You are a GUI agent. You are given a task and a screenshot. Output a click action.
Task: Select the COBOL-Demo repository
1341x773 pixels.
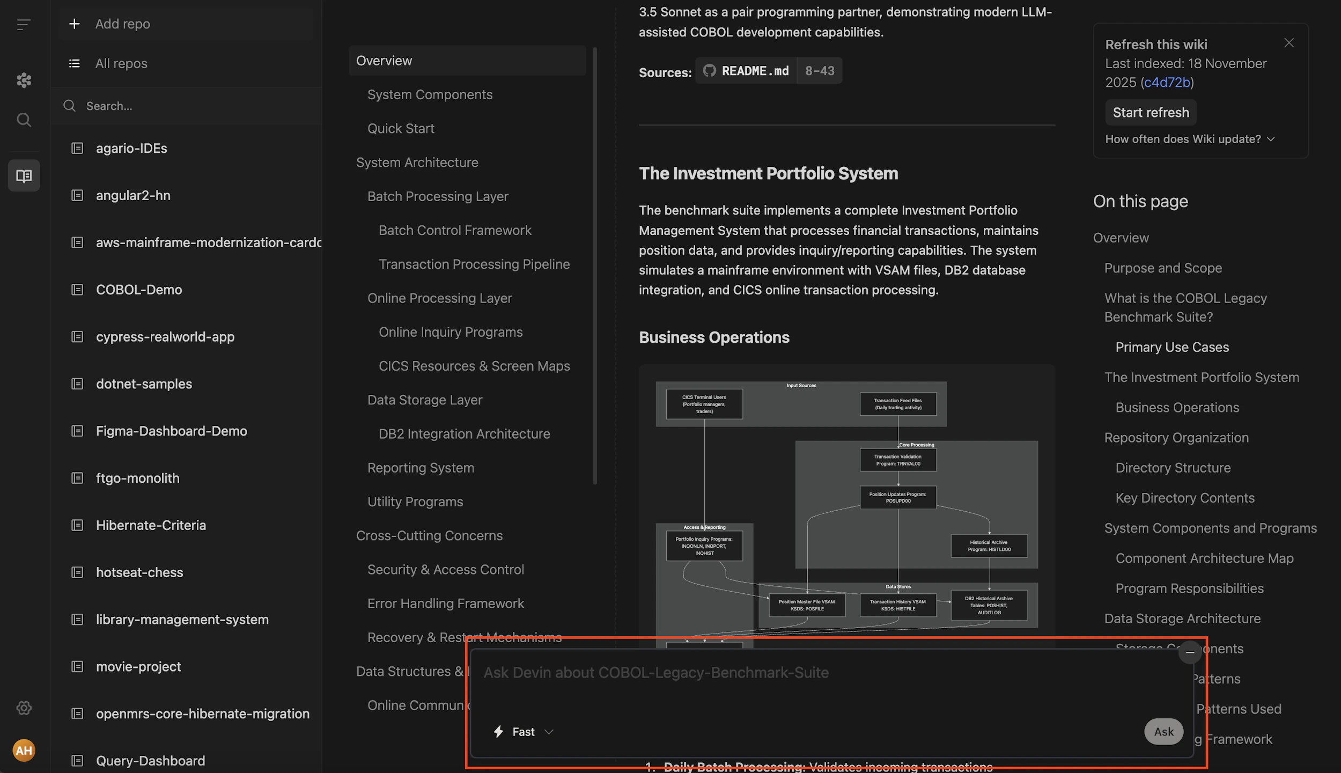(x=139, y=290)
